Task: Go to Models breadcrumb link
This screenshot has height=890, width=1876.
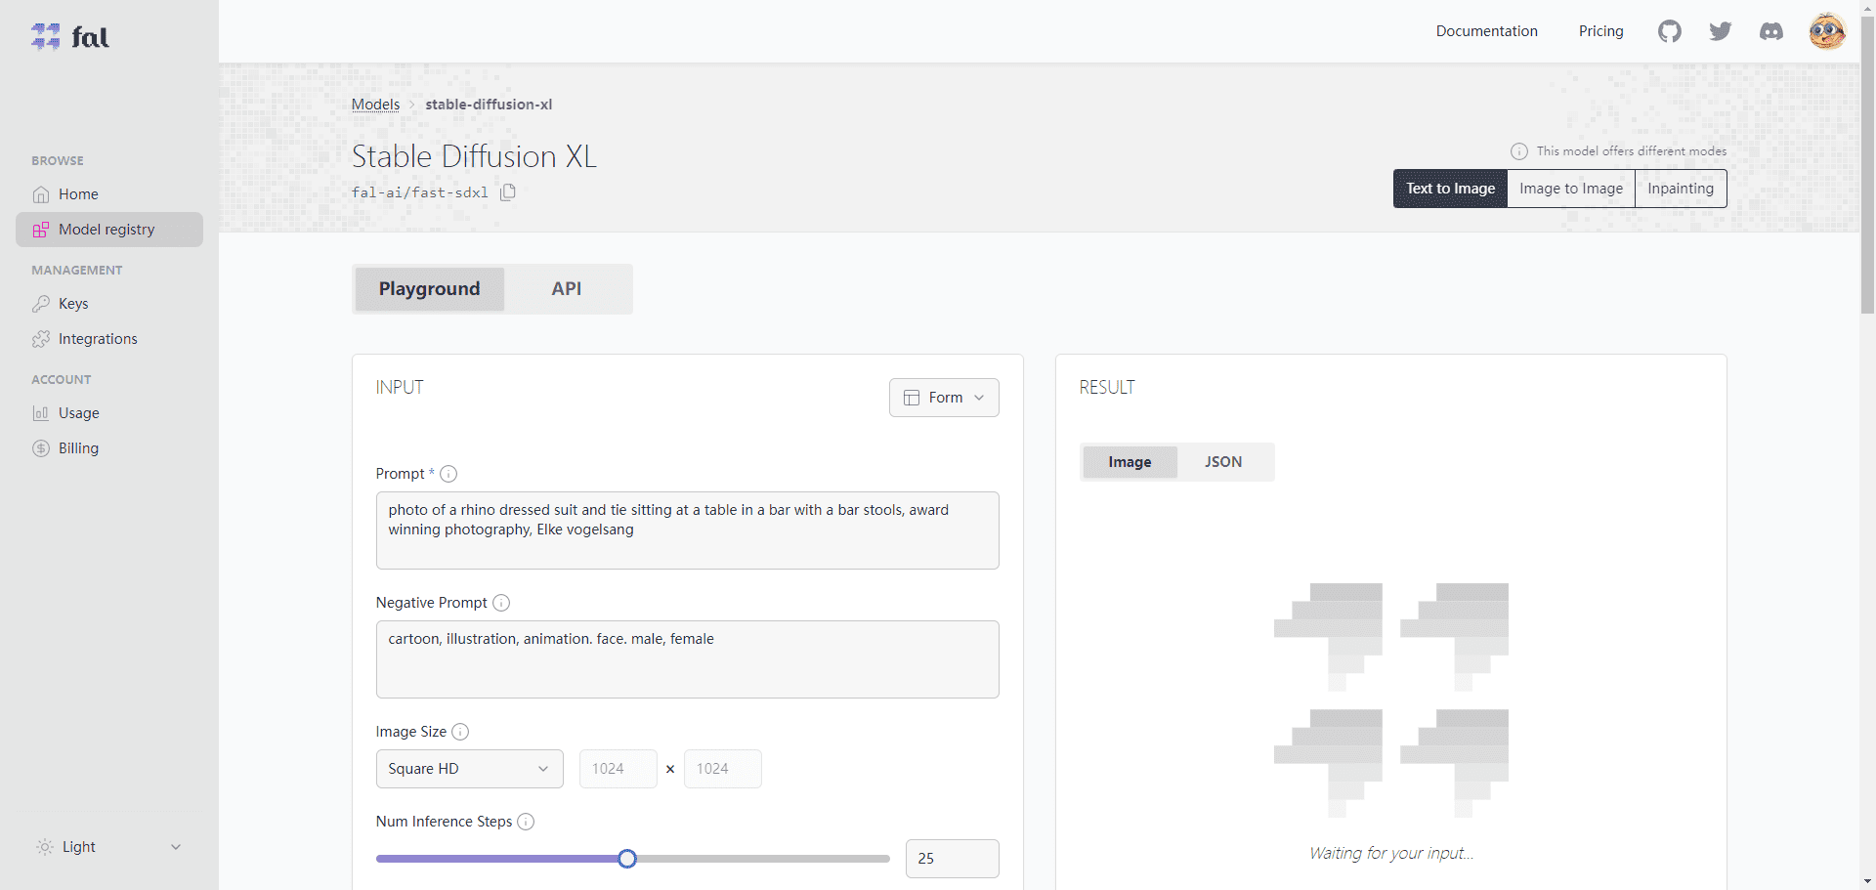Action: [x=375, y=105]
